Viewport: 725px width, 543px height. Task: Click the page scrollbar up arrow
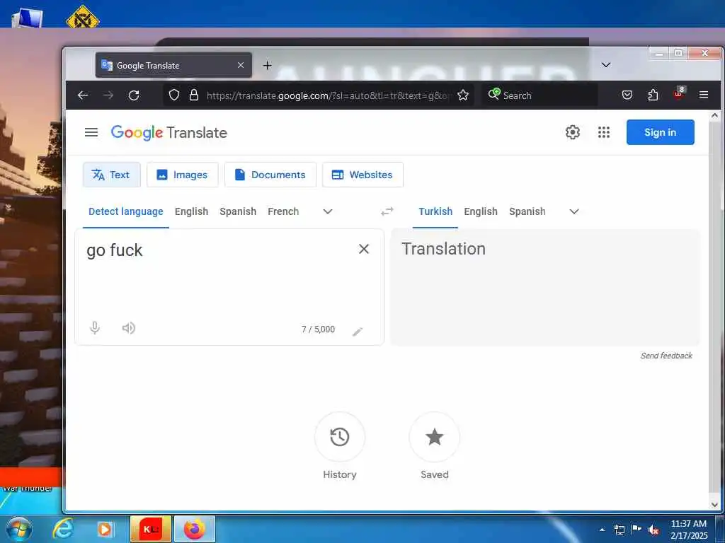(714, 115)
